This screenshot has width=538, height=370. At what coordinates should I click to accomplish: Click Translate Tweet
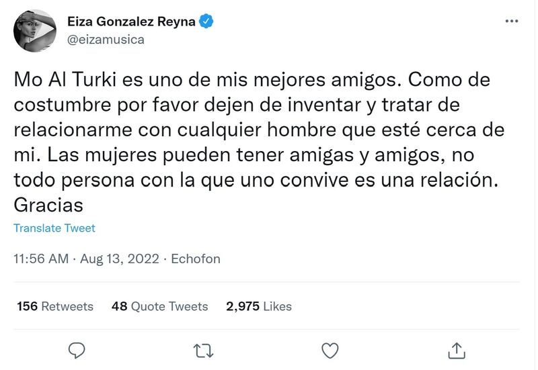pos(54,228)
